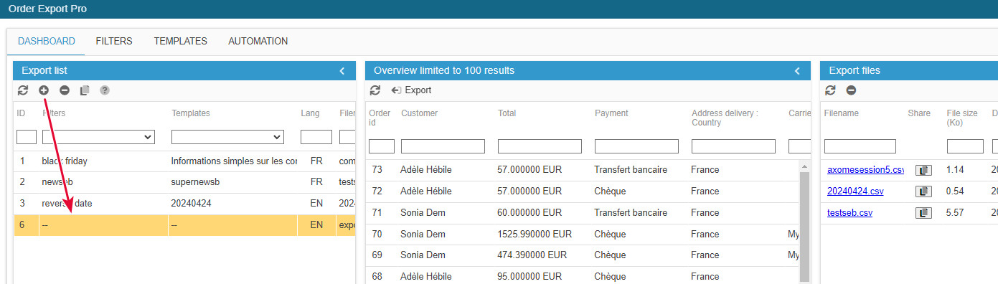The height and width of the screenshot is (284, 998).
Task: Sort by the Total column header
Action: coord(507,113)
